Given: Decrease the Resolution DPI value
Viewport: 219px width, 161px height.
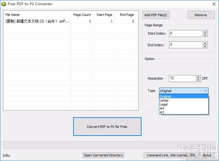Looking at the screenshot, I should pos(198,80).
